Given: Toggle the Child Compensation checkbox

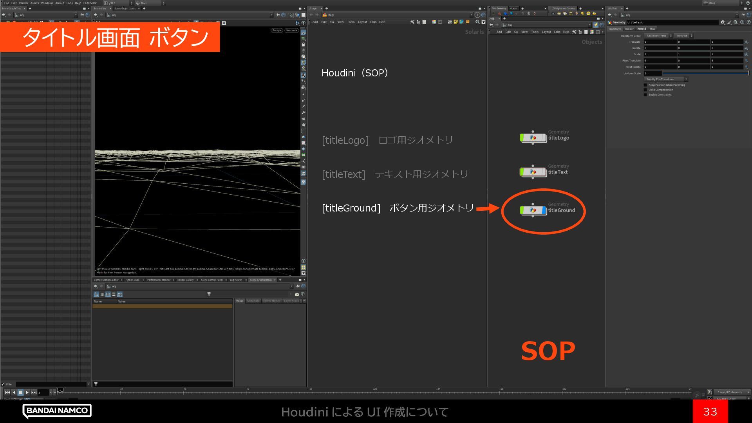Looking at the screenshot, I should click(645, 90).
